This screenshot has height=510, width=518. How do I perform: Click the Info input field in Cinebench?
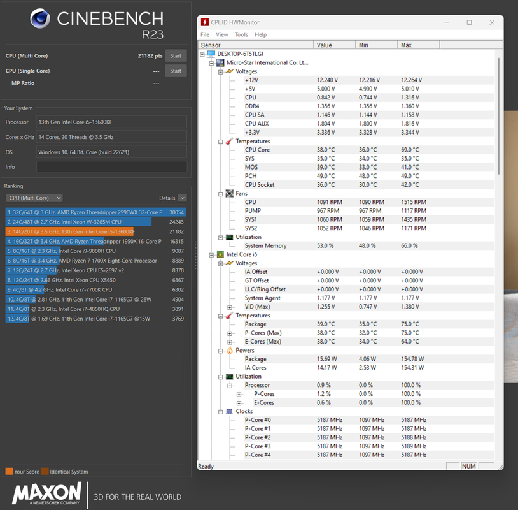111,167
